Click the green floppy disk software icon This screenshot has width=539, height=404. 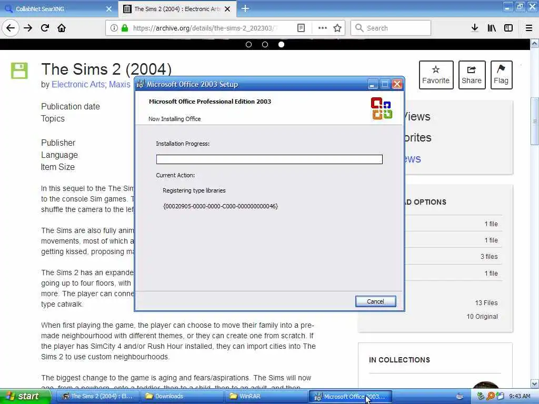pyautogui.click(x=19, y=71)
